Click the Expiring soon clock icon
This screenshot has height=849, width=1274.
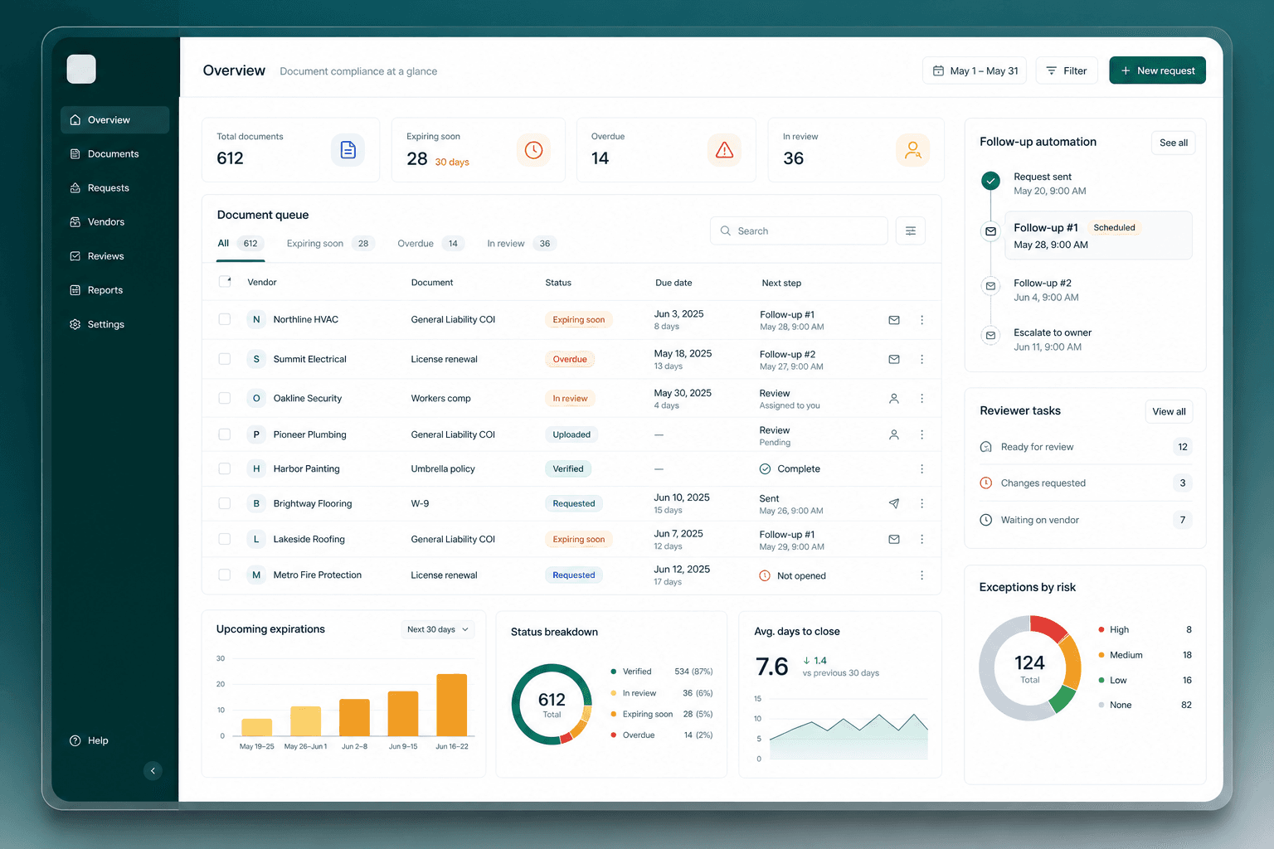pos(533,150)
